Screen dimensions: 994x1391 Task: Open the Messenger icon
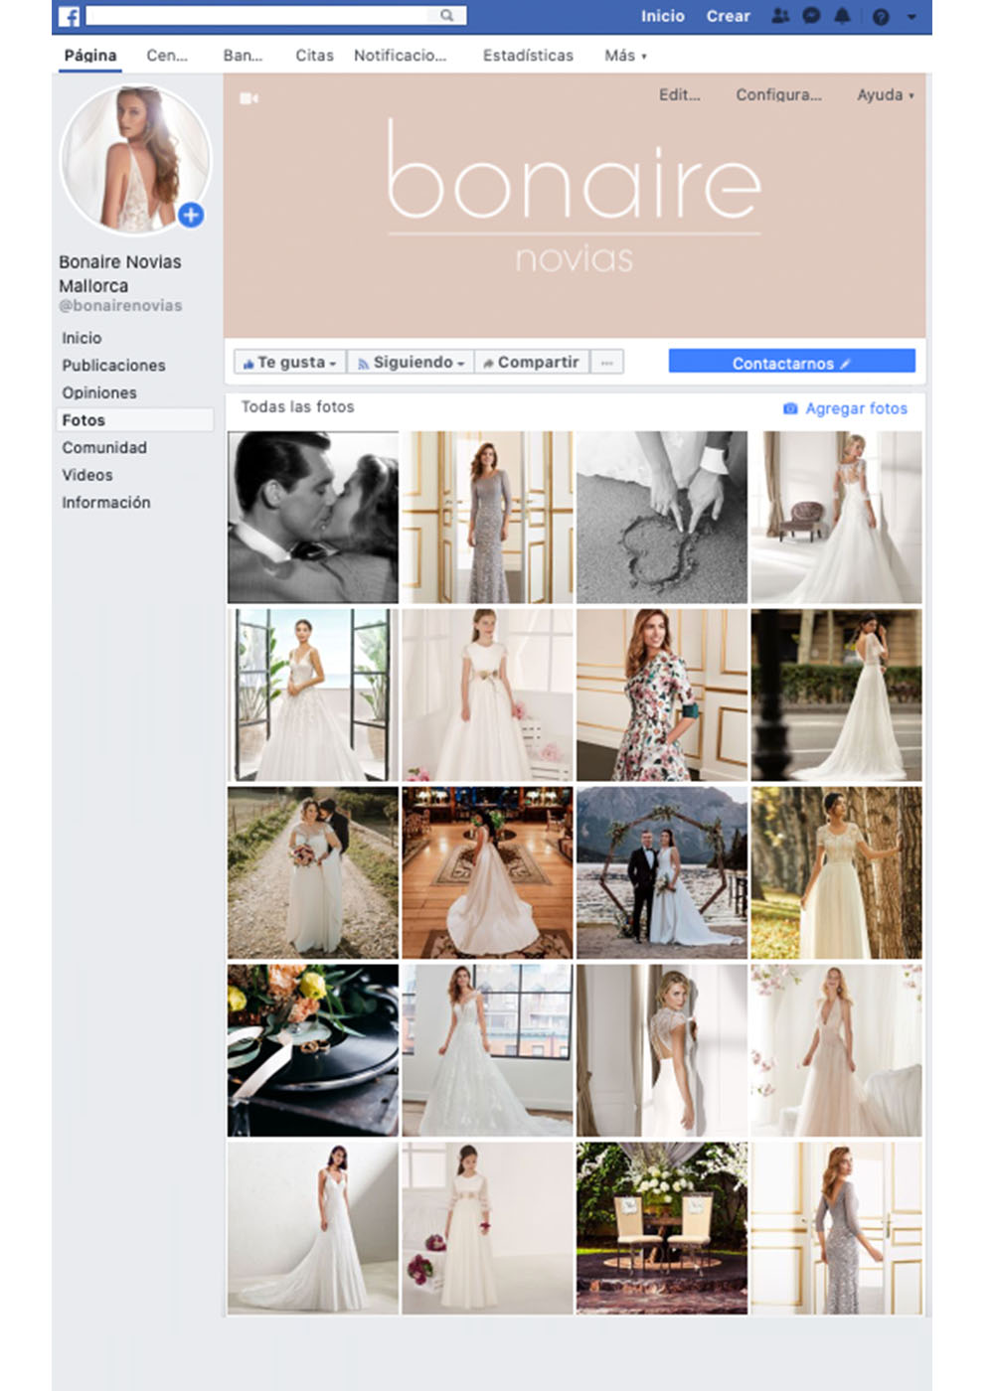(811, 16)
